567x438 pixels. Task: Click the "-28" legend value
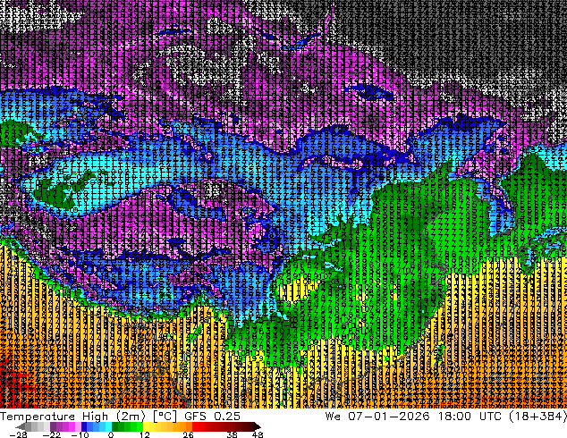18,434
